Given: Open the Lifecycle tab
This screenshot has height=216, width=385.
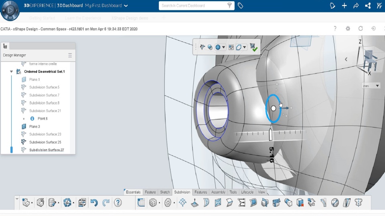Looking at the screenshot, I should click(x=247, y=192).
